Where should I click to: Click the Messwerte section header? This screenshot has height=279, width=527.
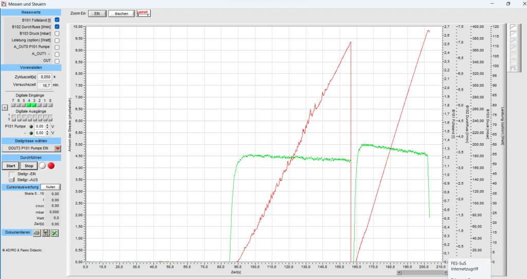pos(31,12)
